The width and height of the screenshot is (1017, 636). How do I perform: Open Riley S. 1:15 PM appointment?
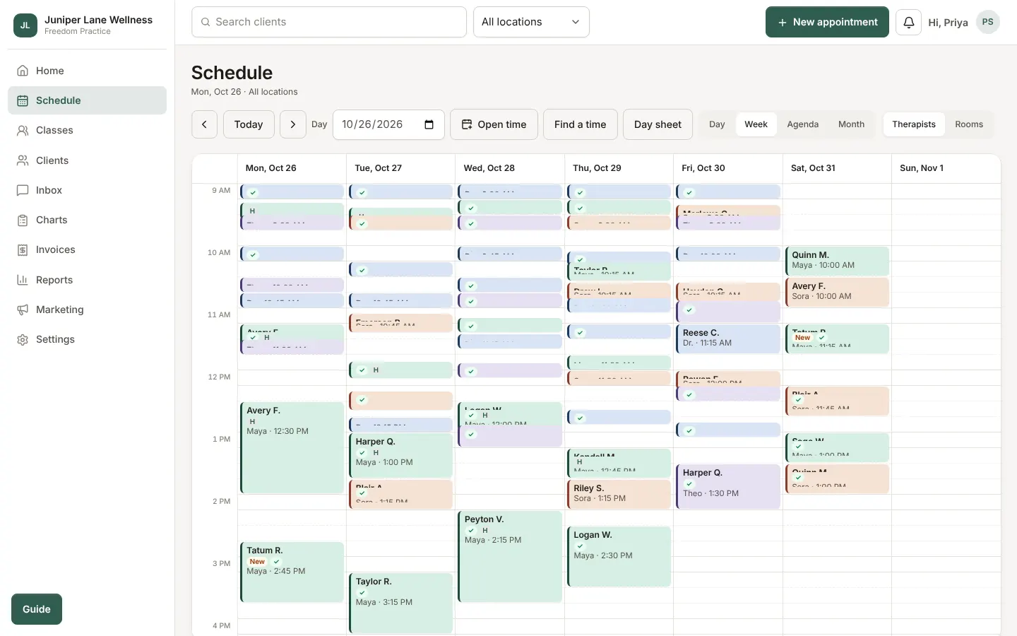619,494
